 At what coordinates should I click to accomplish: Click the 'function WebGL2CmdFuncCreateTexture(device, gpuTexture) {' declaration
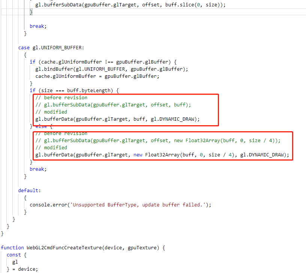tap(83, 247)
